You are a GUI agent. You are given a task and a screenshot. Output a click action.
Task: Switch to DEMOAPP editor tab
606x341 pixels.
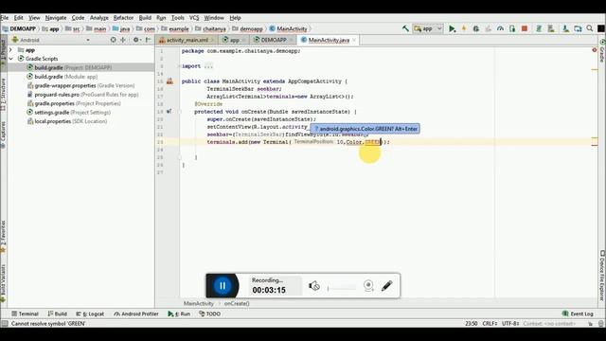(x=274, y=40)
